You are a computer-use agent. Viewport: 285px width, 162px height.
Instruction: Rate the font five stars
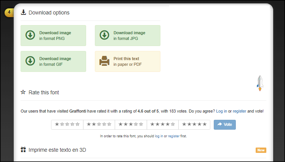click(194, 124)
